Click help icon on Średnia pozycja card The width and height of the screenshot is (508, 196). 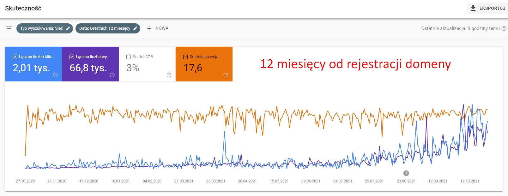click(226, 75)
